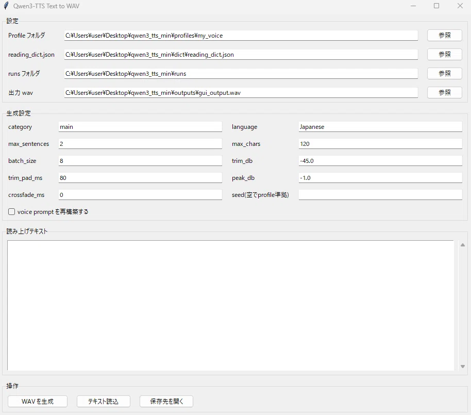Focus the 出力 wav path field
Image resolution: width=471 pixels, height=415 pixels.
click(x=241, y=93)
